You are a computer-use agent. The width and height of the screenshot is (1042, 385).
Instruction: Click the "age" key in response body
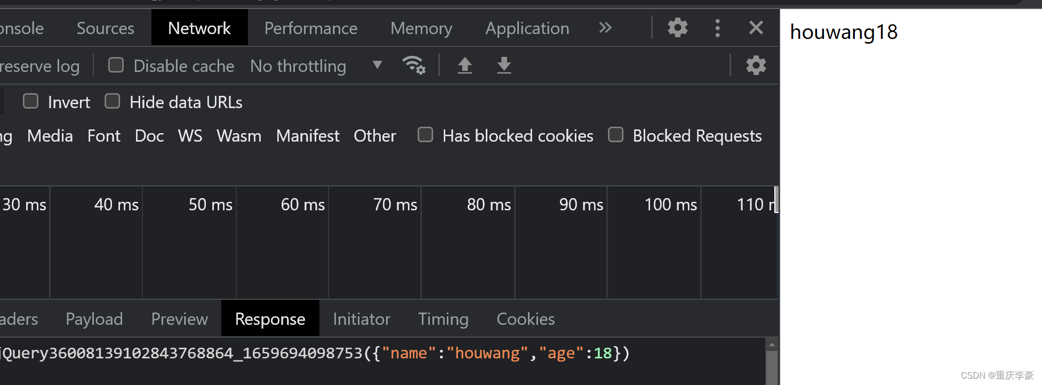click(x=561, y=353)
